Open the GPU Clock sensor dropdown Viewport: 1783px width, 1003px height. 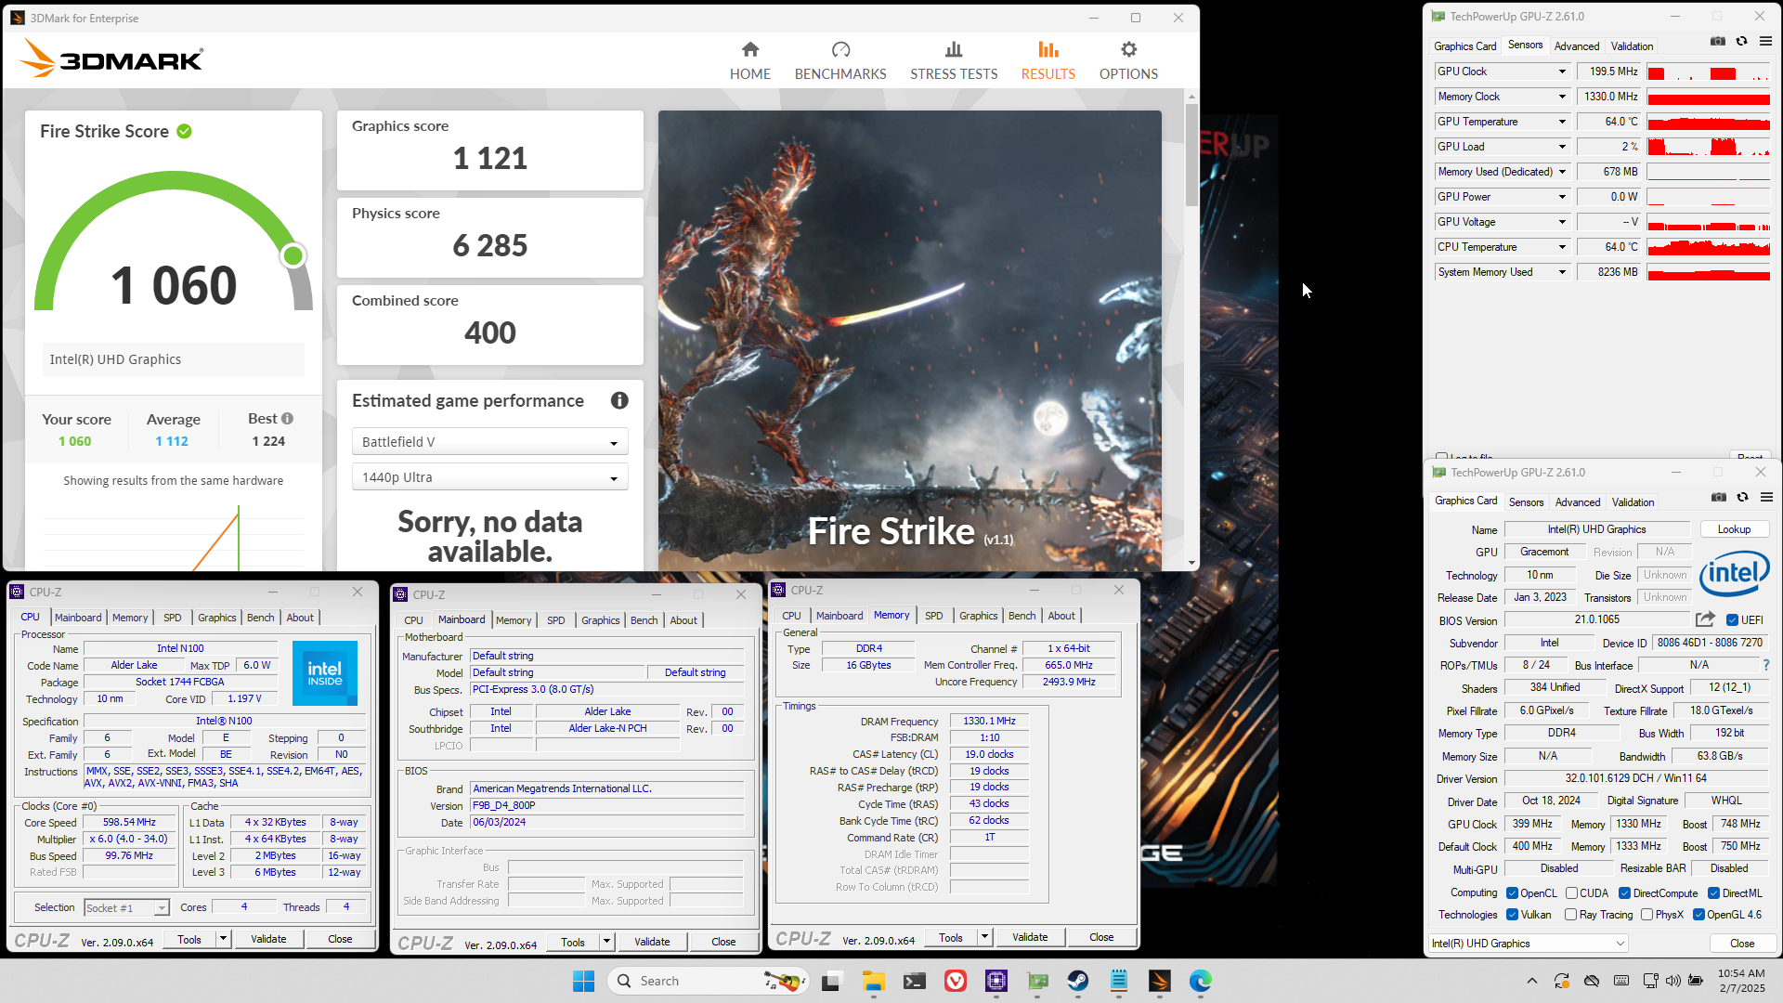[1562, 72]
